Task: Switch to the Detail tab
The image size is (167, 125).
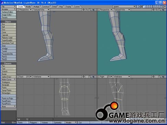Action: [x=54, y=7]
